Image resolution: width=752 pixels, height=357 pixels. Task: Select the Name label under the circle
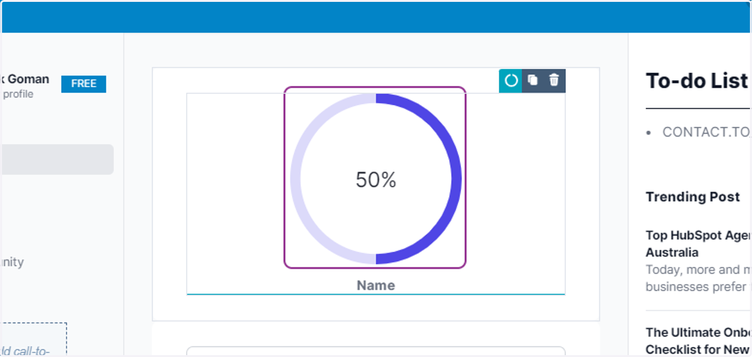(x=376, y=286)
